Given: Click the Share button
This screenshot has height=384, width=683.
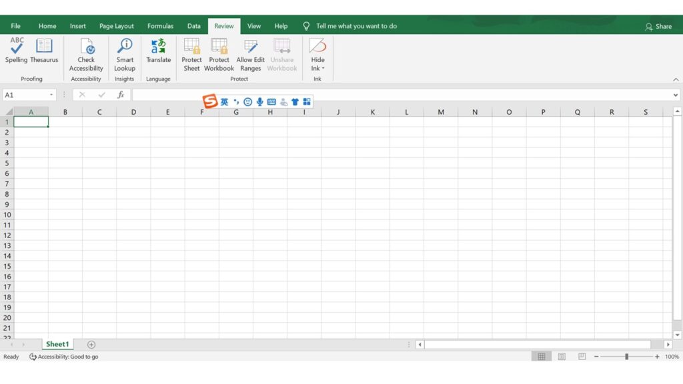Looking at the screenshot, I should pyautogui.click(x=660, y=26).
